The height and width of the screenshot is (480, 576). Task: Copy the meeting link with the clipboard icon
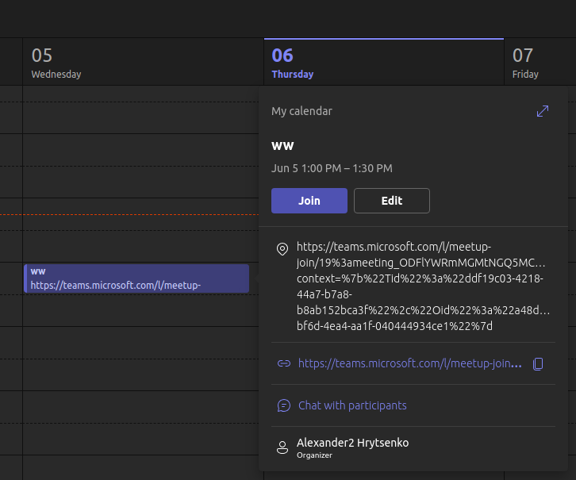pos(538,364)
